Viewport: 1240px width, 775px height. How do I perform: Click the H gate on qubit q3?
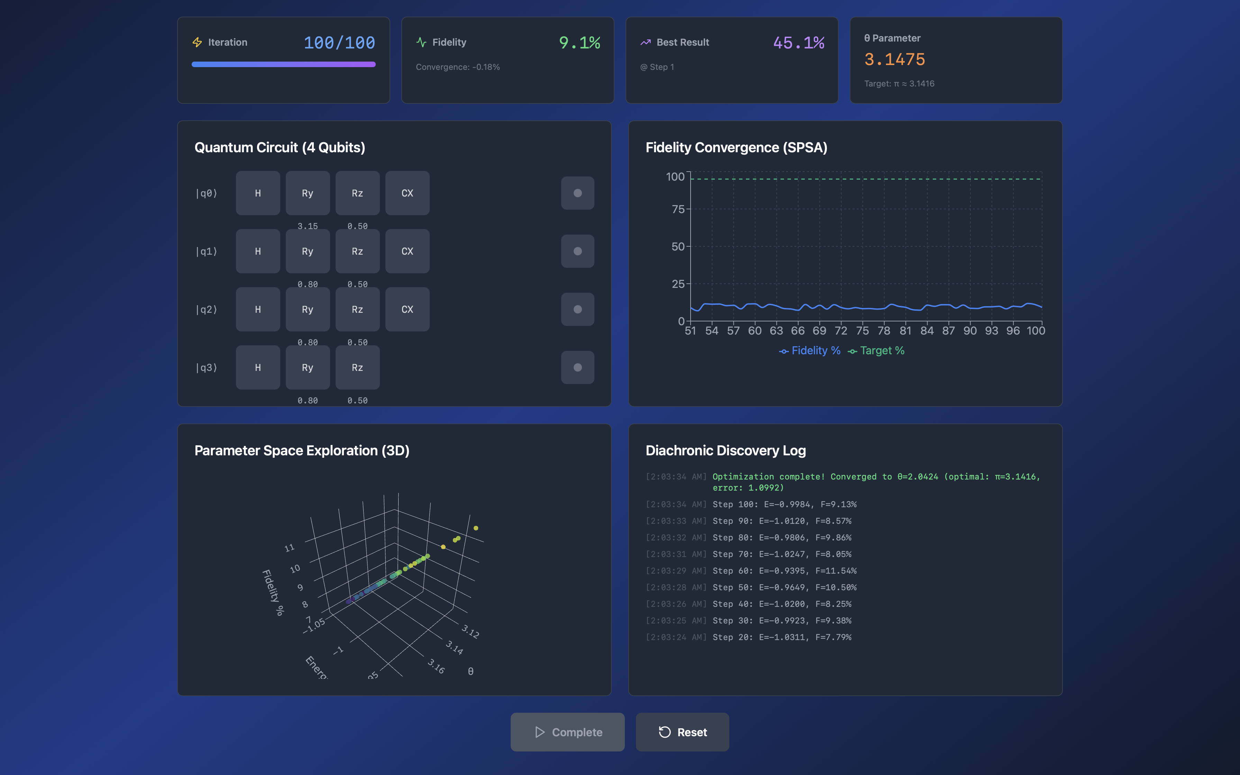point(258,367)
